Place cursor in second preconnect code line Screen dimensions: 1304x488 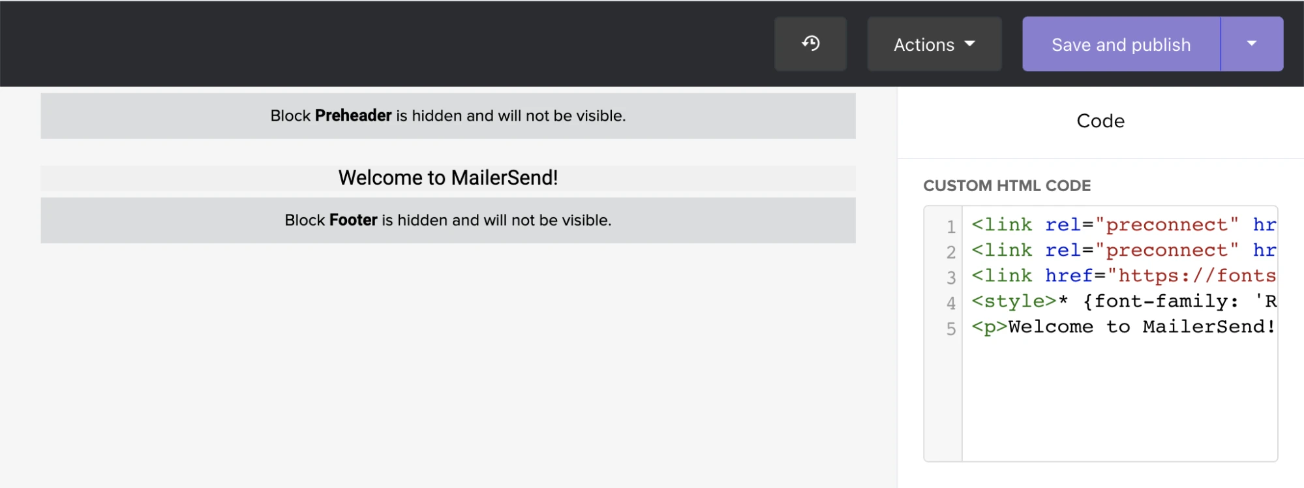click(x=1122, y=251)
